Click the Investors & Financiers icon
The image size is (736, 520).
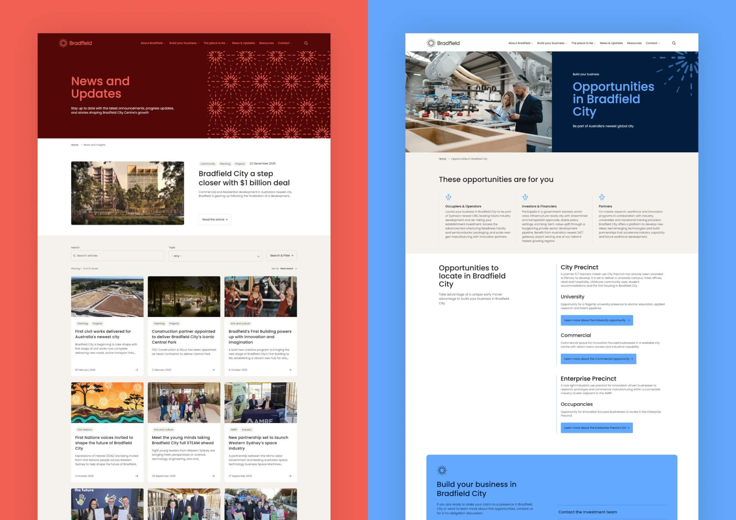coord(525,197)
